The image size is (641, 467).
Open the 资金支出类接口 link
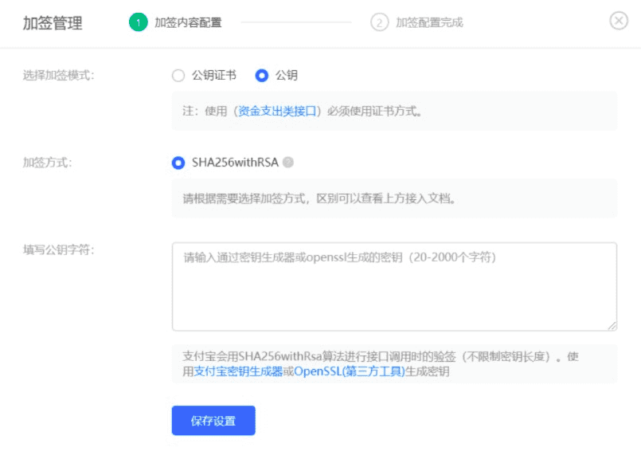click(277, 111)
